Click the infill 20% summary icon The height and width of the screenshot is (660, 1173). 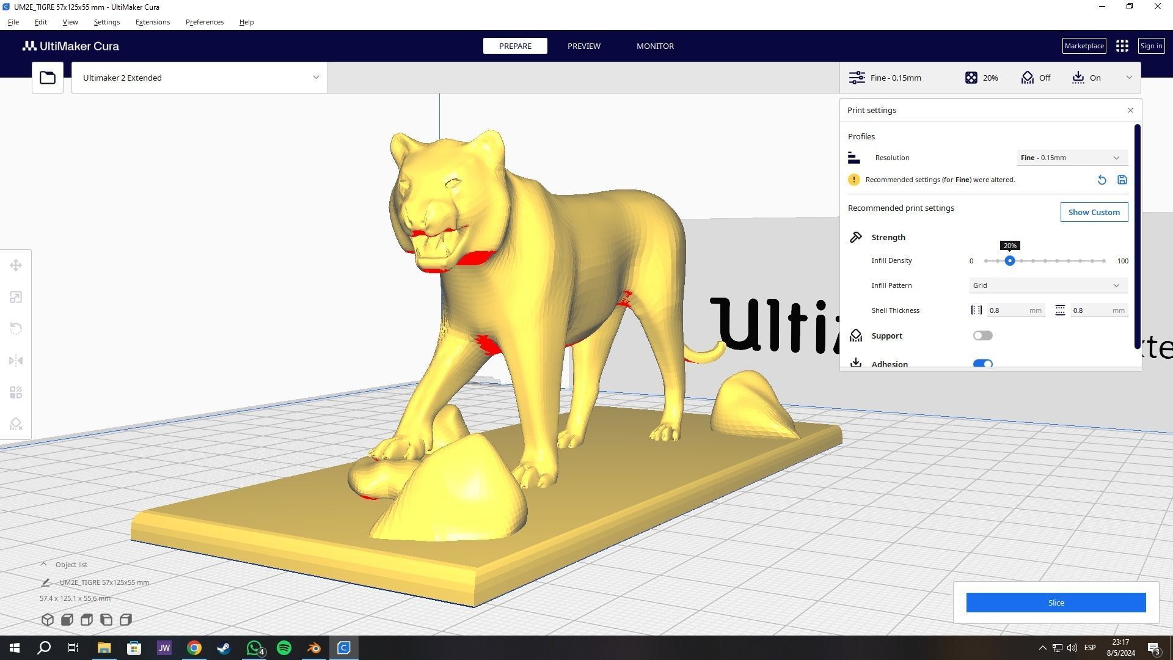(x=971, y=78)
